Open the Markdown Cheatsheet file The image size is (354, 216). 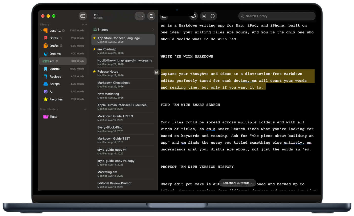[x=123, y=84]
